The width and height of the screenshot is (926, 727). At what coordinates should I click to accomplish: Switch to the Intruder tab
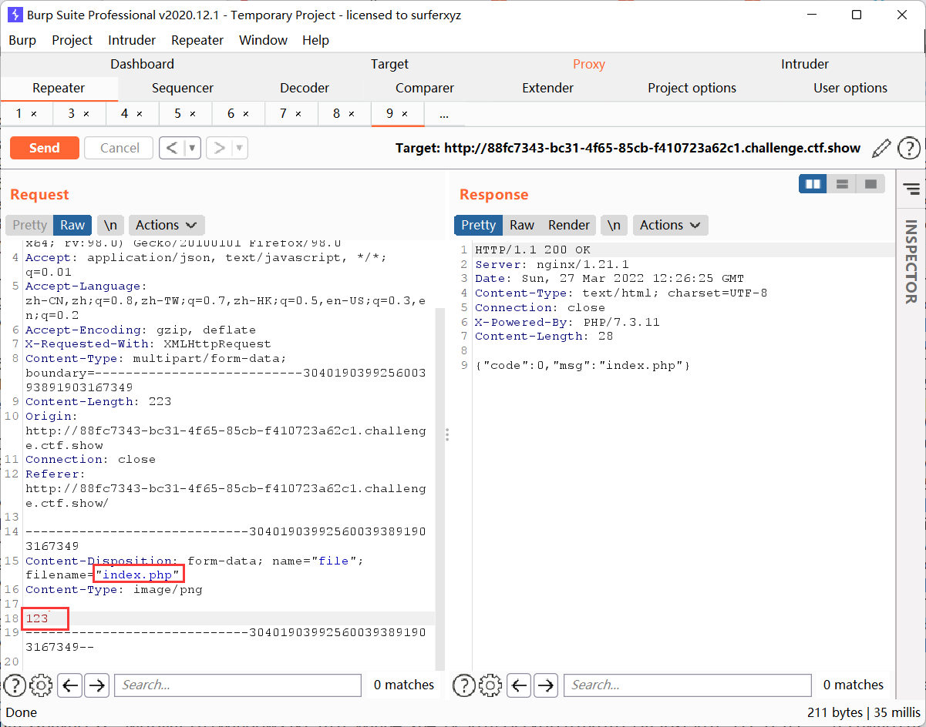[x=805, y=64]
